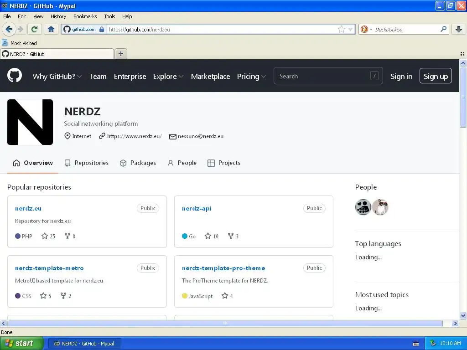Open the Downloads arrow icon
The image size is (467, 350).
click(x=459, y=29)
